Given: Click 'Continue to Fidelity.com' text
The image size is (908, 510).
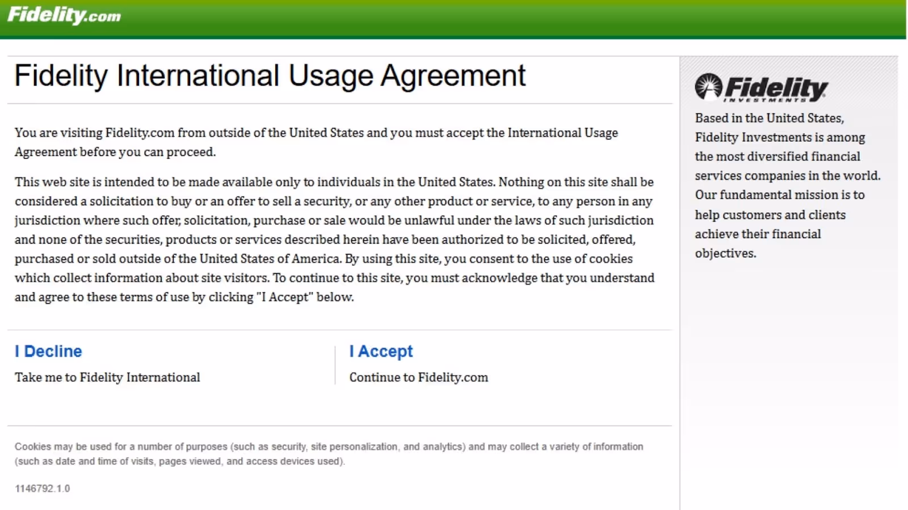Looking at the screenshot, I should [x=418, y=377].
